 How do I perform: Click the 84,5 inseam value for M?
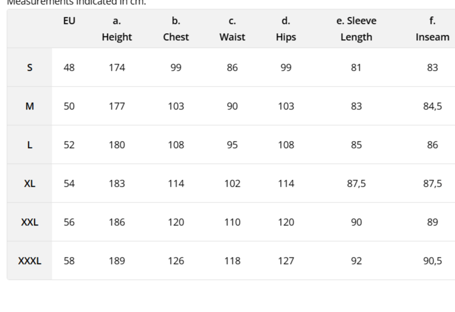pyautogui.click(x=432, y=106)
